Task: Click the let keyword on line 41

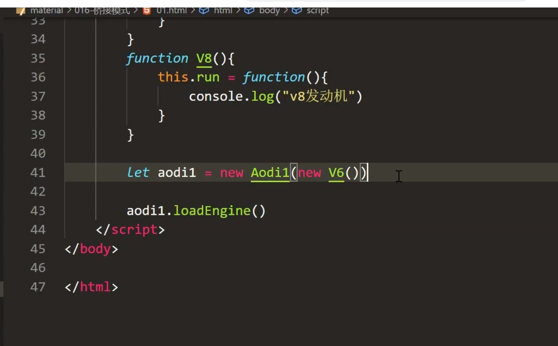Action: pyautogui.click(x=138, y=173)
